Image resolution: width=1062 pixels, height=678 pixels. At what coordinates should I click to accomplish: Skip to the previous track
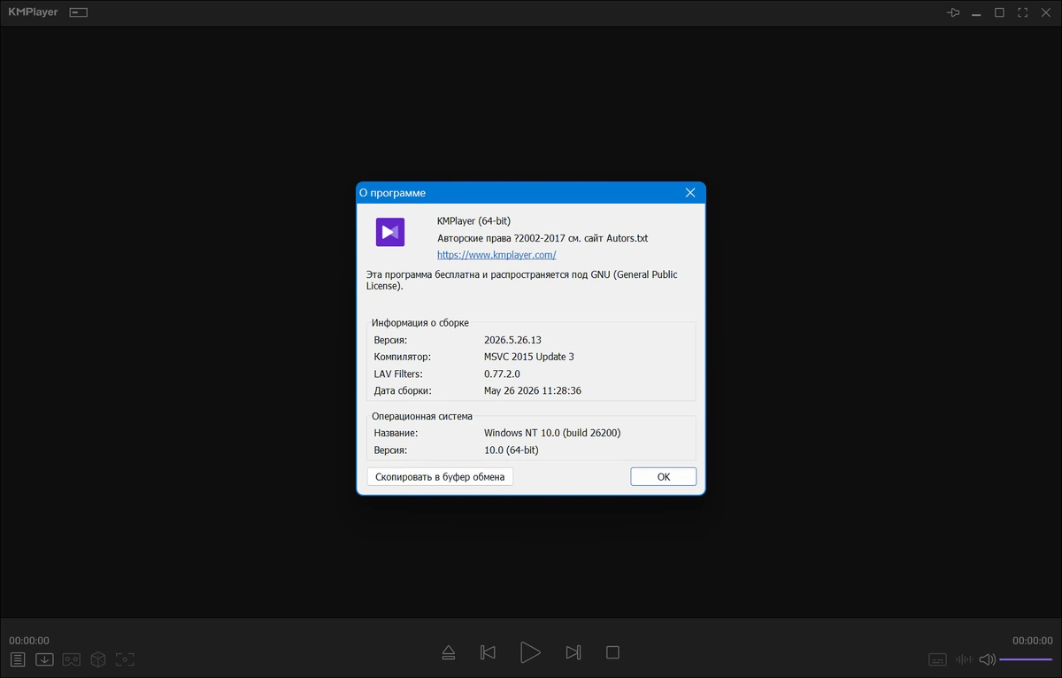pyautogui.click(x=488, y=652)
